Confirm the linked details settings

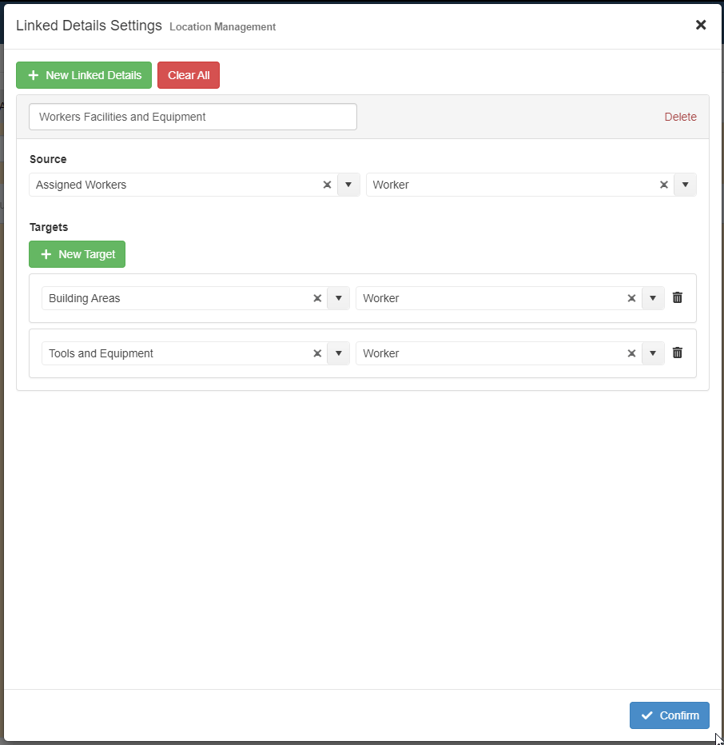669,715
